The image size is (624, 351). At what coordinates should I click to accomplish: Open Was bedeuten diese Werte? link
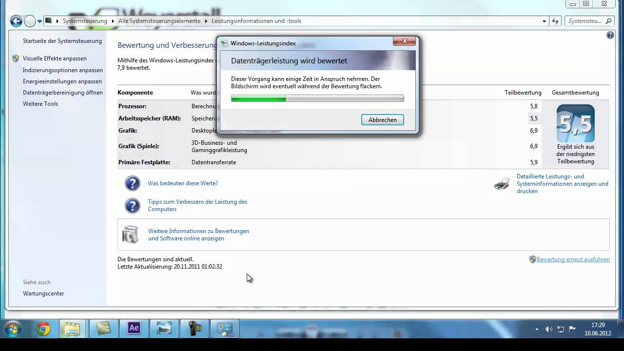pos(183,183)
